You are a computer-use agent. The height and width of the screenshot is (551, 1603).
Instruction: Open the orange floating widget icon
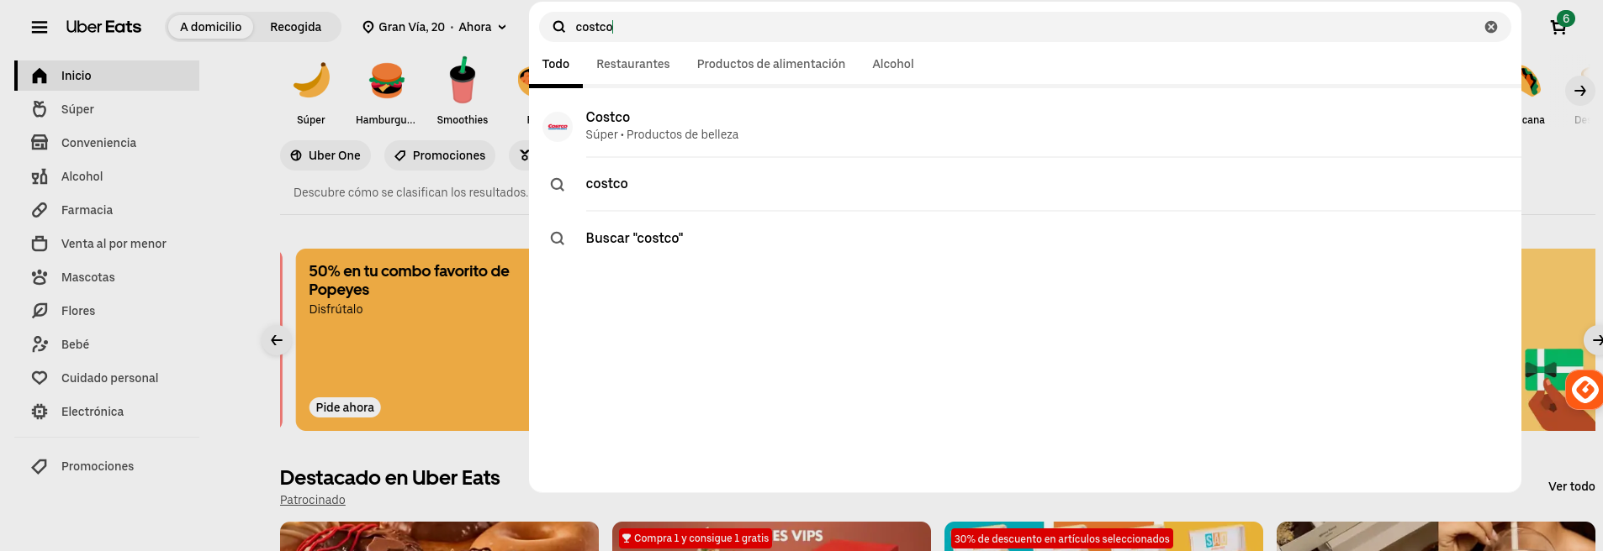click(1585, 390)
